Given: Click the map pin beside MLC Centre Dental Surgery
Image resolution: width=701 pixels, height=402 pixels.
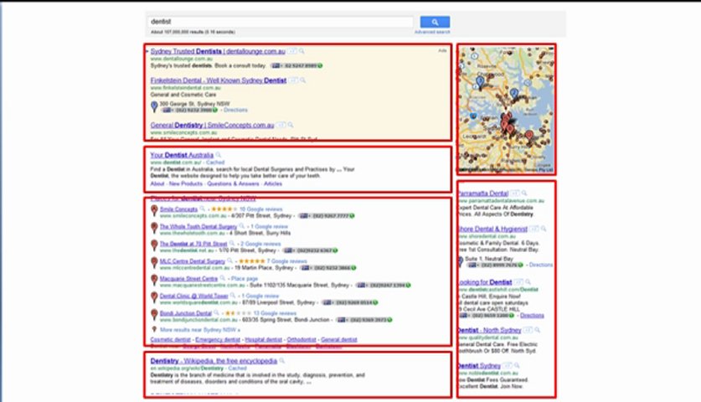Looking at the screenshot, I should (154, 263).
